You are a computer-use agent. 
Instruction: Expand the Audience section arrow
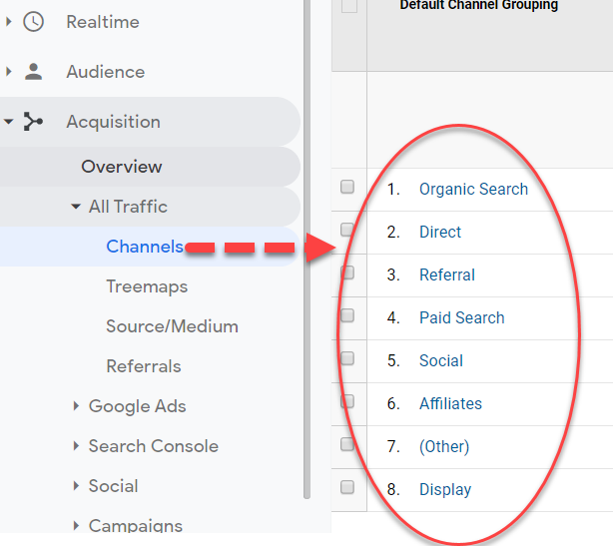[9, 72]
